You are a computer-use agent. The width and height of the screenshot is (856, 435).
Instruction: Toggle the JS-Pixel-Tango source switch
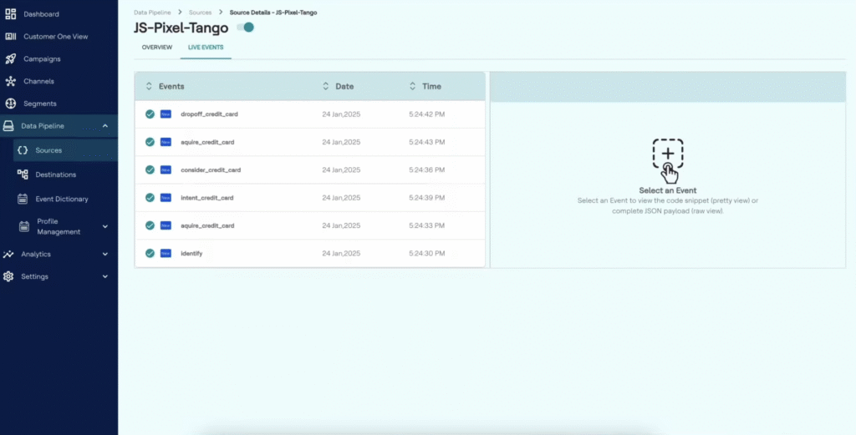point(245,28)
